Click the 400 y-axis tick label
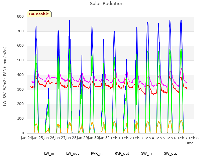Image resolution: width=214 pixels, height=160 pixels. pyautogui.click(x=20, y=75)
